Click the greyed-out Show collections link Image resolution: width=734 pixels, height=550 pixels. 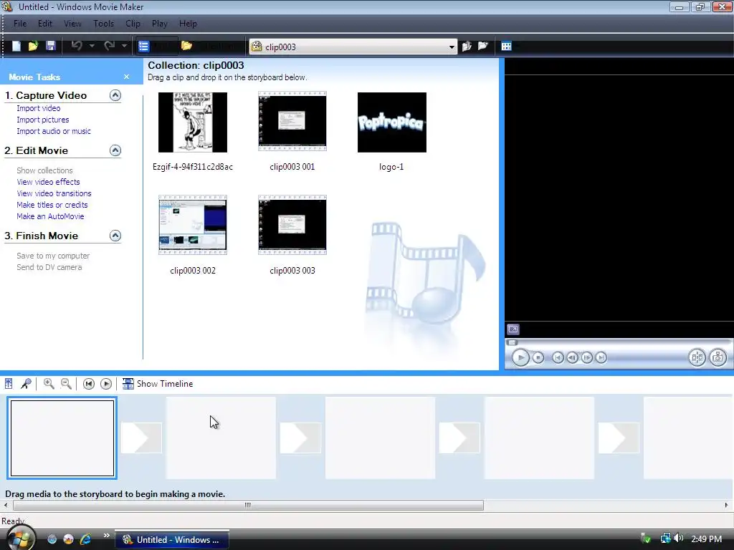pos(44,170)
